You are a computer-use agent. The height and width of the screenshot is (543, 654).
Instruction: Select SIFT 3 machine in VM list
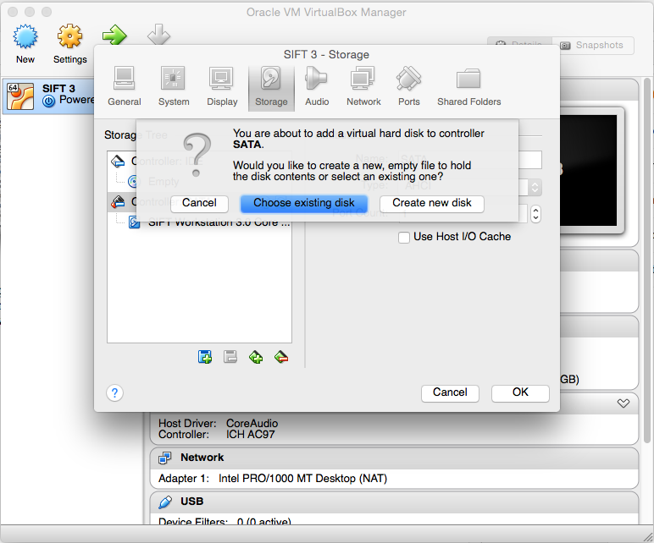[x=48, y=96]
